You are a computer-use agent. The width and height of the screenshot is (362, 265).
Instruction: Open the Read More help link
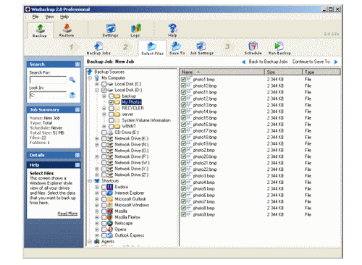(x=67, y=214)
